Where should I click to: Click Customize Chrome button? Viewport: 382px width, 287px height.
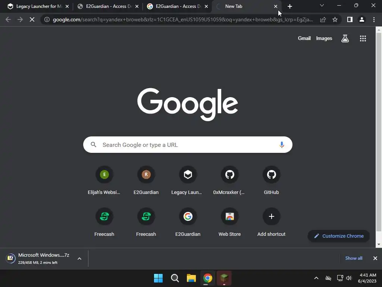339,236
